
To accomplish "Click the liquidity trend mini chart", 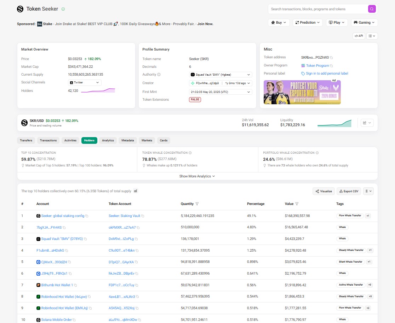I will [x=334, y=123].
